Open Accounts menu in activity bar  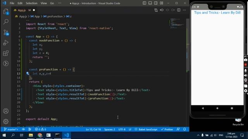click(6, 111)
